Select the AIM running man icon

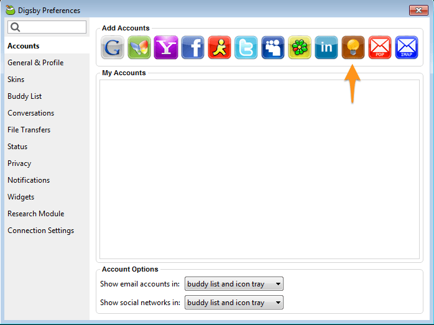click(x=219, y=47)
